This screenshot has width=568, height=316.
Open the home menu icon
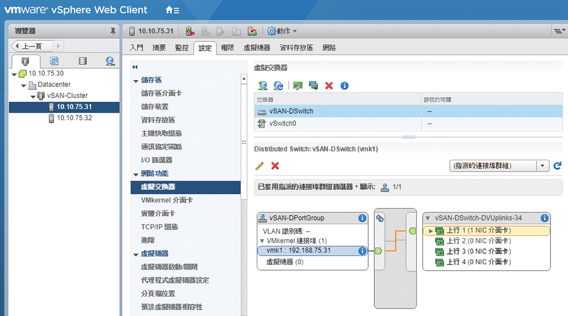click(x=172, y=10)
